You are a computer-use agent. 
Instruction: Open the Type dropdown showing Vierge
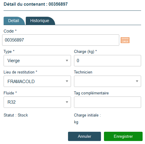click(37, 61)
